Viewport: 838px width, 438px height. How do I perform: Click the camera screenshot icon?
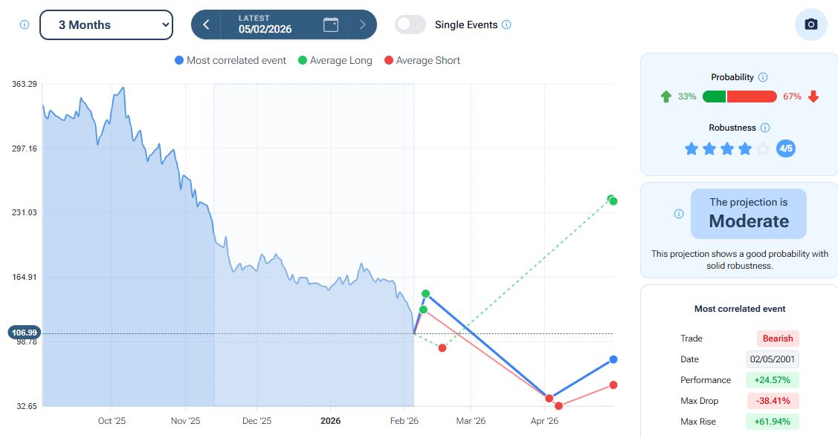coord(811,24)
